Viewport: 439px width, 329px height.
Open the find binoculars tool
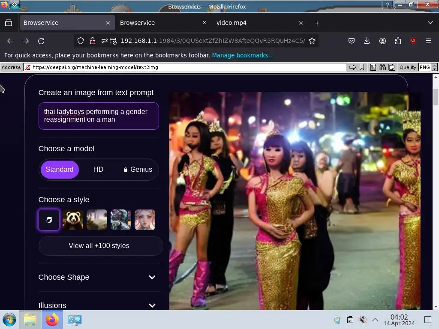point(382,67)
